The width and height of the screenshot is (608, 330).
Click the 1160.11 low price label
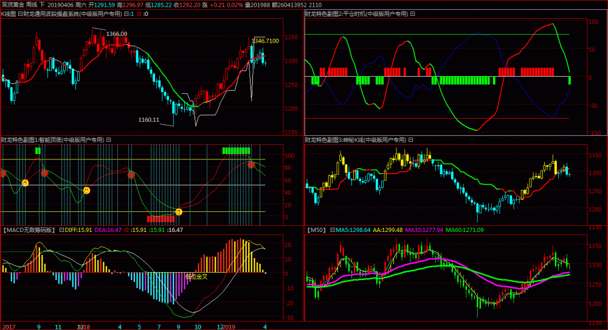click(x=149, y=119)
